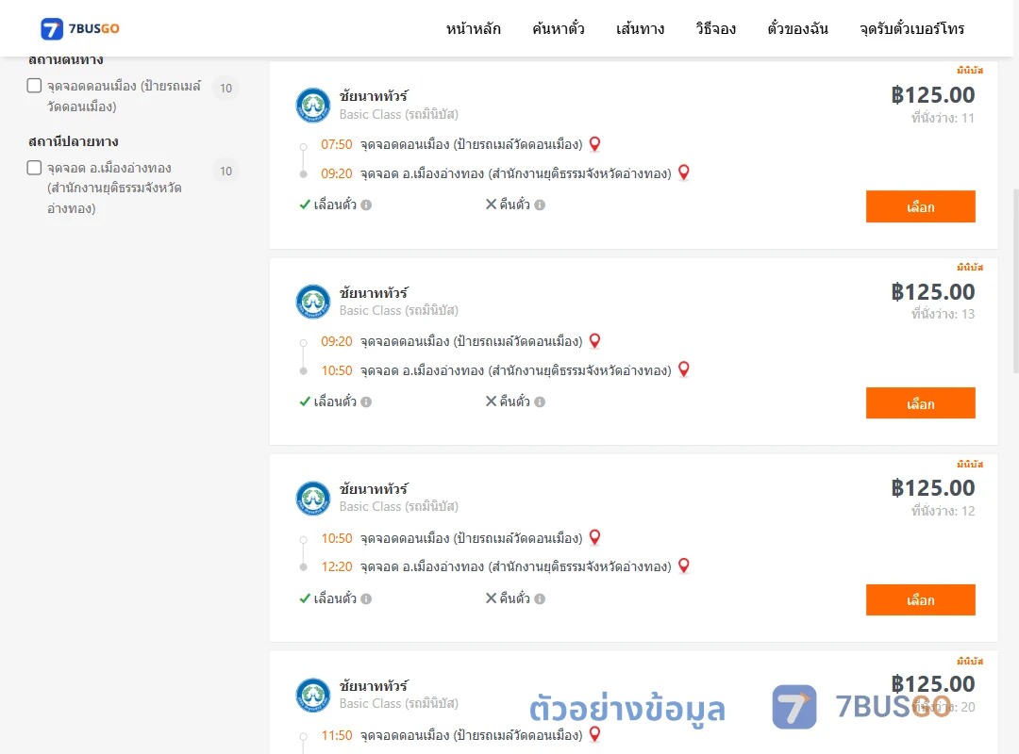Image resolution: width=1019 pixels, height=754 pixels.
Task: Click ชัยนาททัวร์ operator logo in 07:50 trip
Action: 313,106
